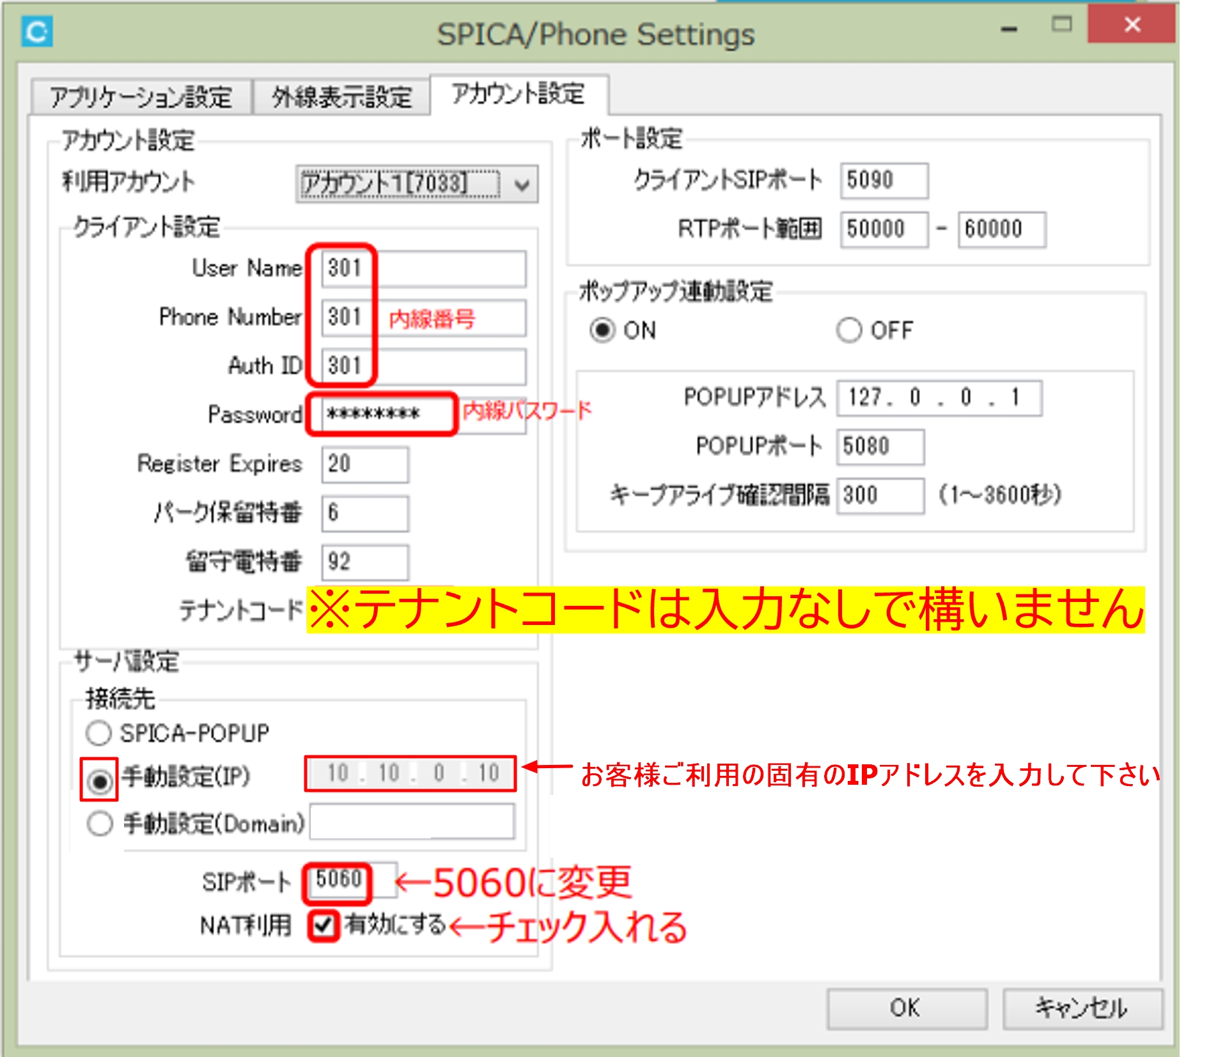This screenshot has width=1218, height=1057.
Task: Click the 手動設定(IP) address field
Action: coord(410,774)
